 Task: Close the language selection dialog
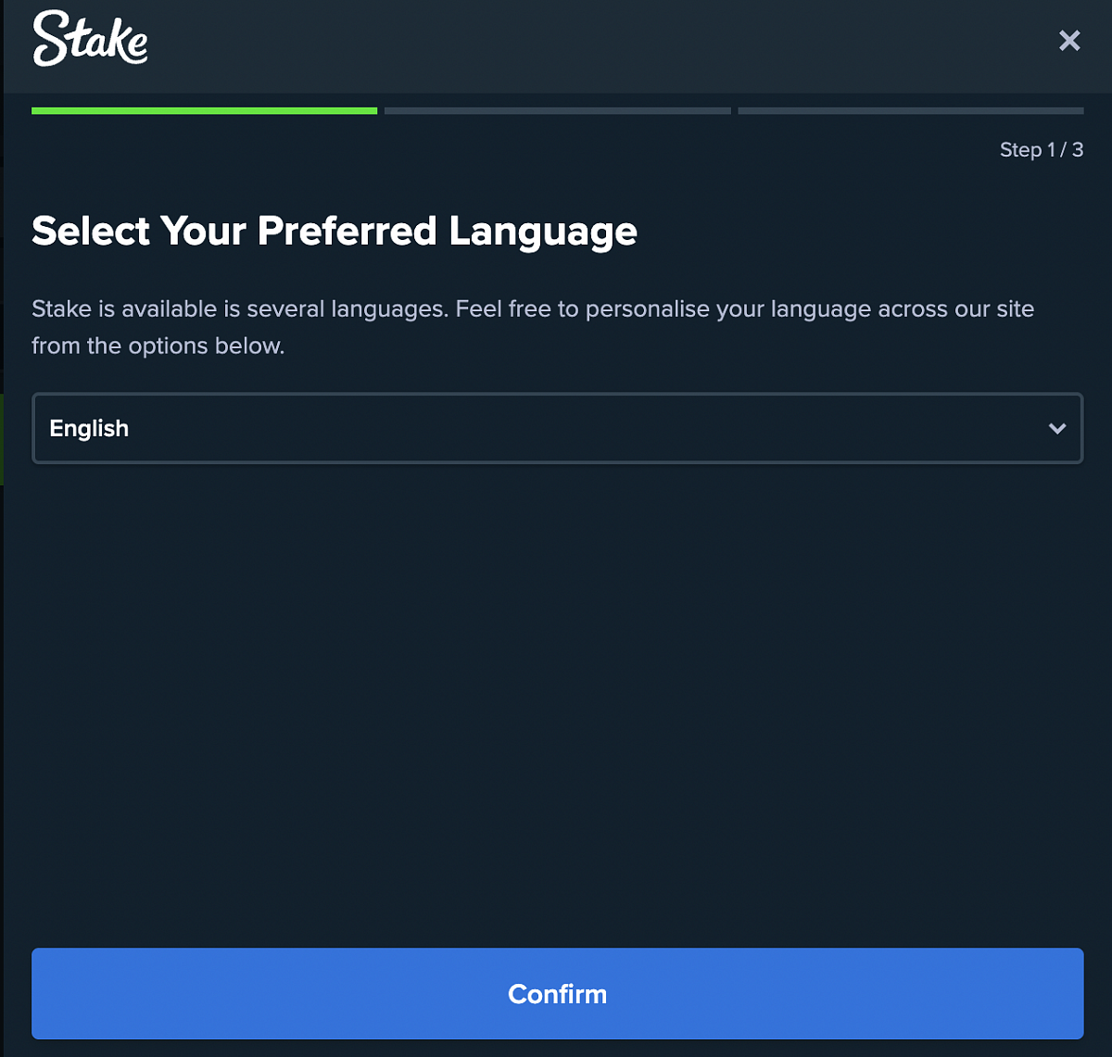pyautogui.click(x=1069, y=41)
